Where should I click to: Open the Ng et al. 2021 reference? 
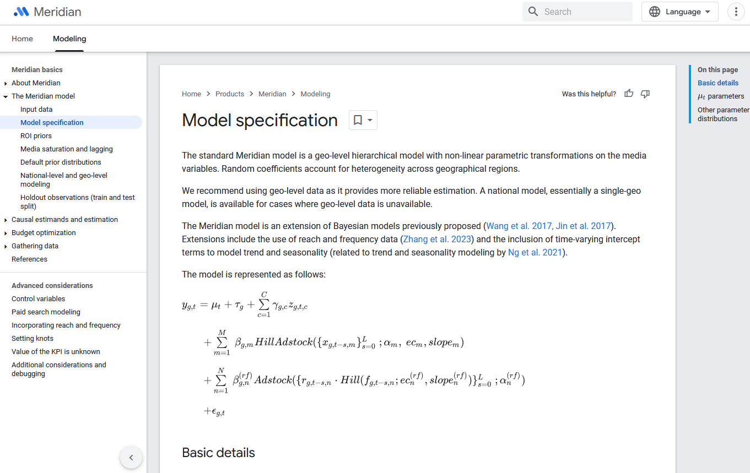pos(535,252)
